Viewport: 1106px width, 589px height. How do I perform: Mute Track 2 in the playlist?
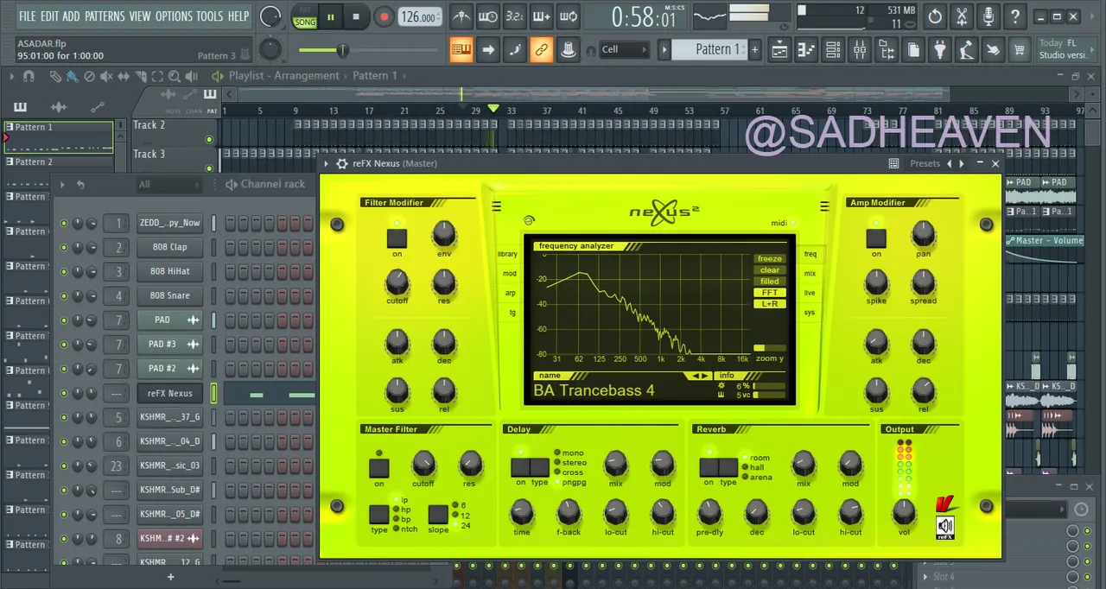(x=209, y=139)
